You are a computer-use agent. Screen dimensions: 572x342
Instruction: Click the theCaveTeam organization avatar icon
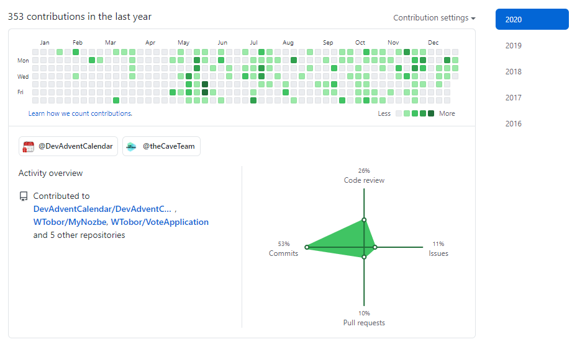(131, 147)
